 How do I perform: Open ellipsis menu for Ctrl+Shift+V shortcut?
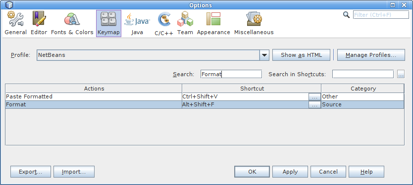point(314,97)
